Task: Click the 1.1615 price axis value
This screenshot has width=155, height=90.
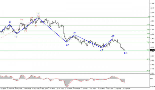Action: (x=152, y=56)
